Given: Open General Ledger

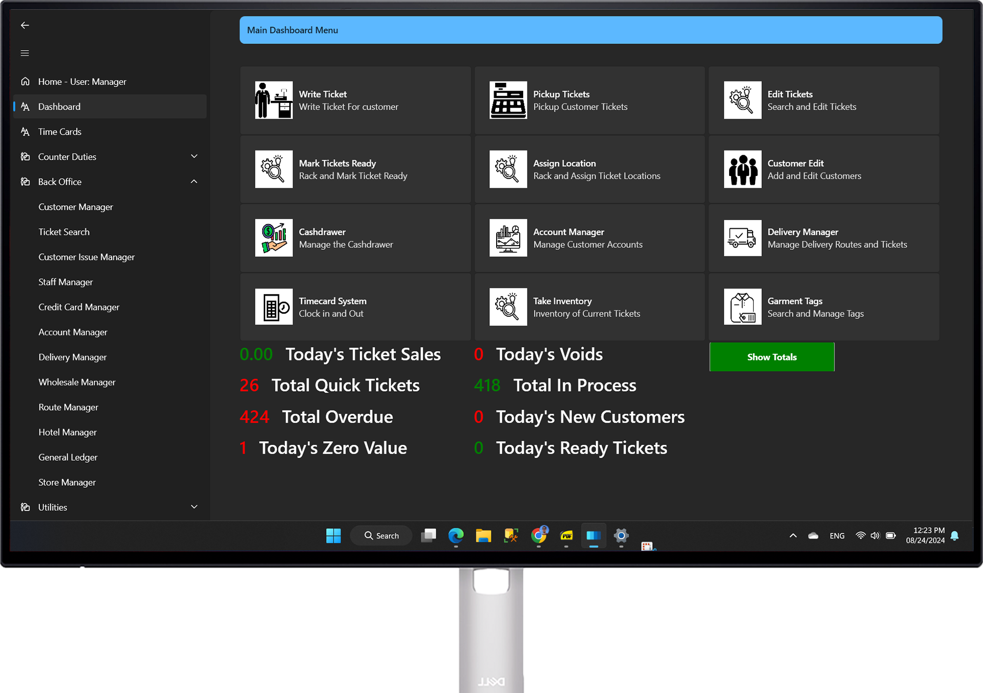Looking at the screenshot, I should (x=68, y=458).
